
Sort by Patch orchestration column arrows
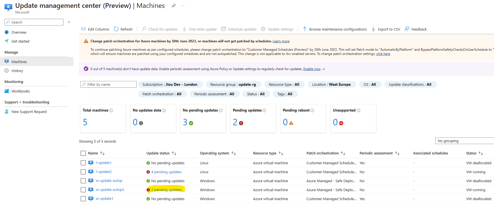[343, 153]
